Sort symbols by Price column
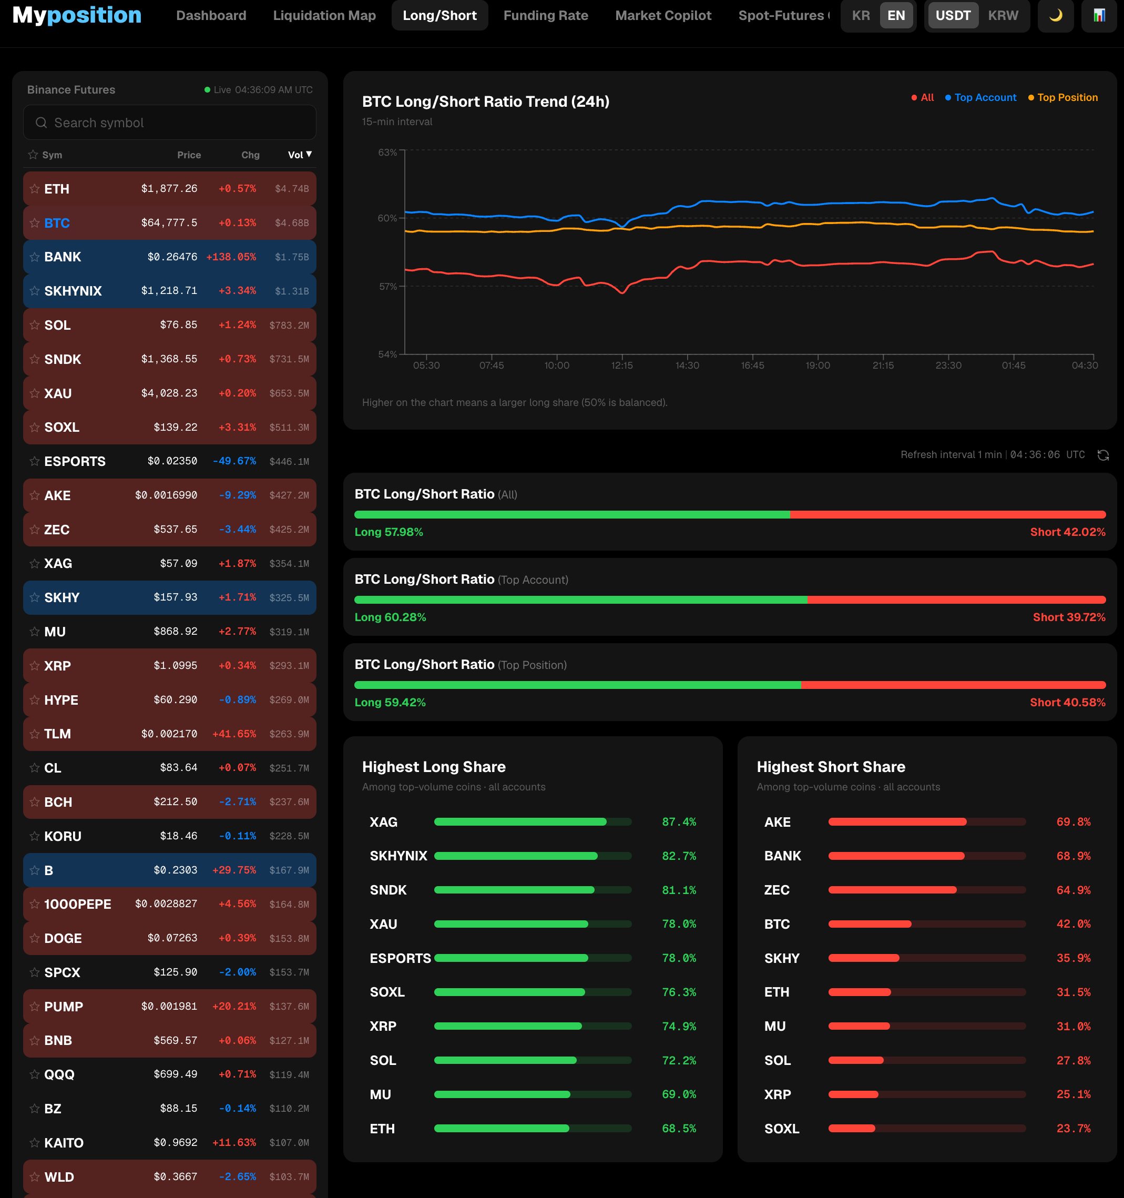 [189, 155]
